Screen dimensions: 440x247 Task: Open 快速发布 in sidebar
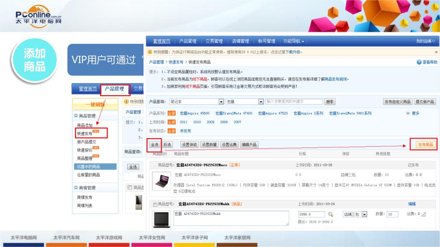tap(85, 134)
